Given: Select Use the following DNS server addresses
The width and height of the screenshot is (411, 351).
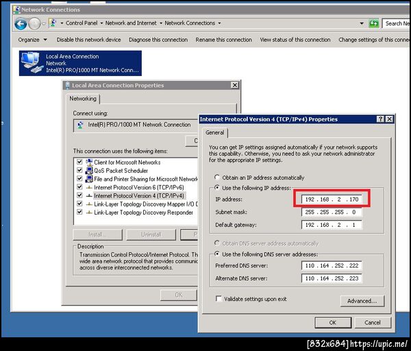Looking at the screenshot, I should coord(217,254).
